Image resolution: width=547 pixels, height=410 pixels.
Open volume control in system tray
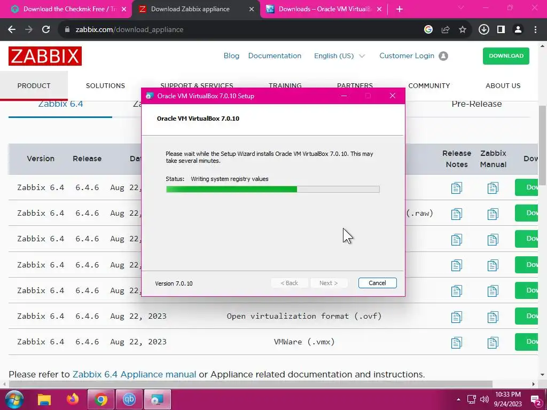tap(484, 399)
